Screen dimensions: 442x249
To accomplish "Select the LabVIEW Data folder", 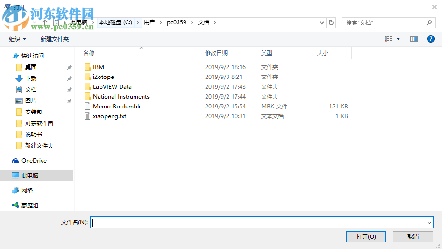I will click(112, 87).
